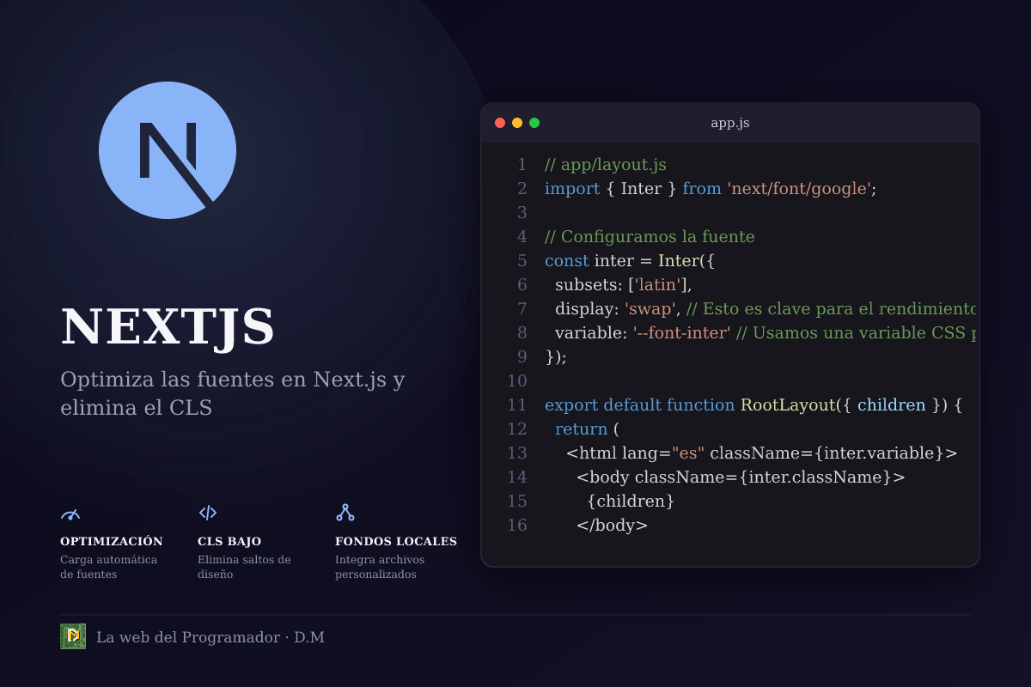Click the CLS BAJO label

(x=229, y=541)
